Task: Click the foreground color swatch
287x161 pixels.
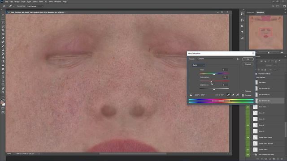Action: [2, 103]
